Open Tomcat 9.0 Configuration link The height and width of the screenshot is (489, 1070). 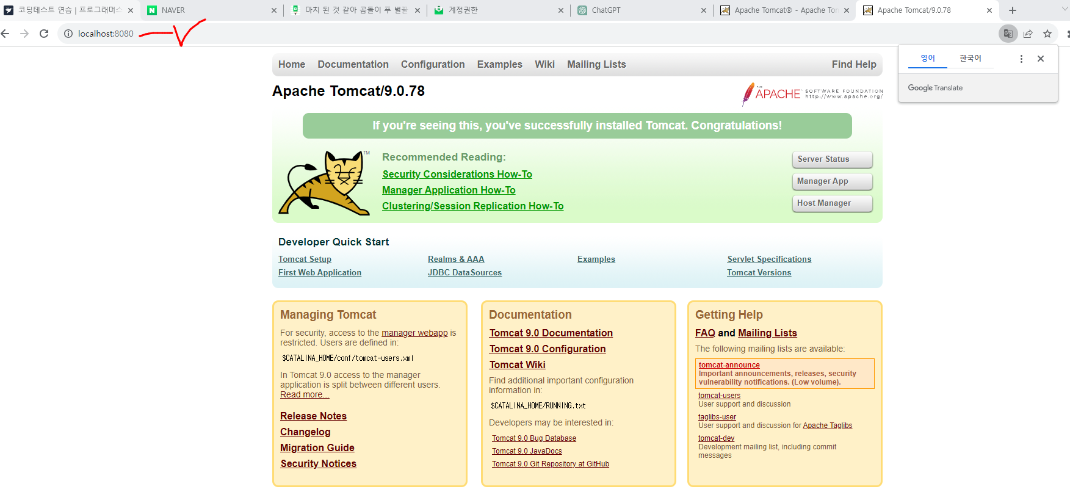(548, 349)
